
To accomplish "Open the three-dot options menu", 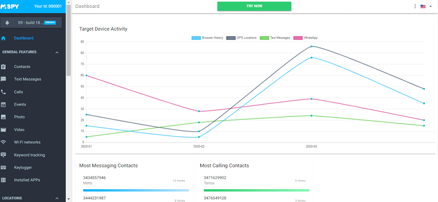I will 415,7.
